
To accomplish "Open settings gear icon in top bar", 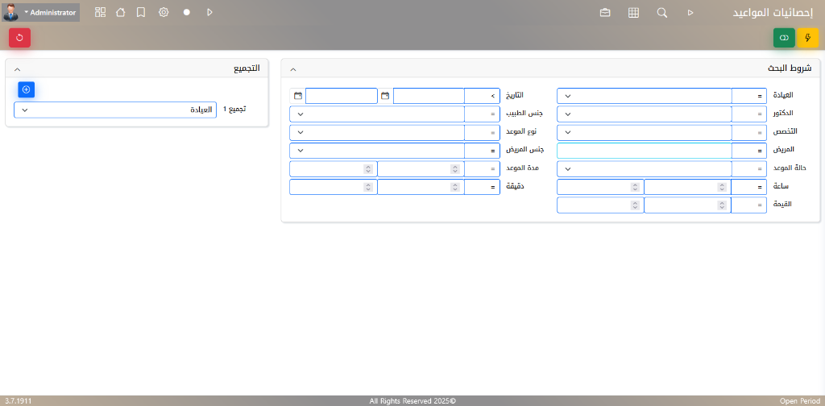I will [x=164, y=13].
